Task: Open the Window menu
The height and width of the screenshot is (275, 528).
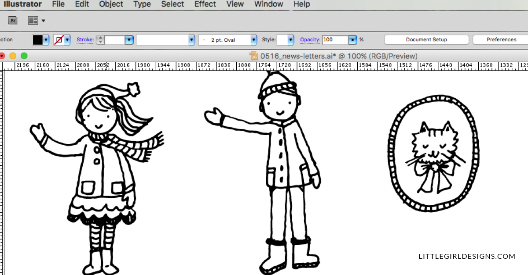Action: click(269, 4)
